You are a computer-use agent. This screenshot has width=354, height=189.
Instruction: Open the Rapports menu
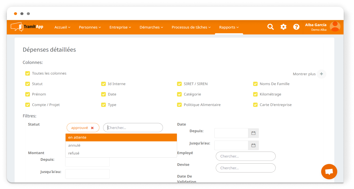click(x=229, y=27)
